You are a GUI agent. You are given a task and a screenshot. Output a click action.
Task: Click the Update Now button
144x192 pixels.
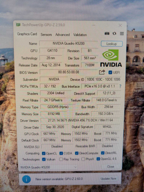click(109, 179)
